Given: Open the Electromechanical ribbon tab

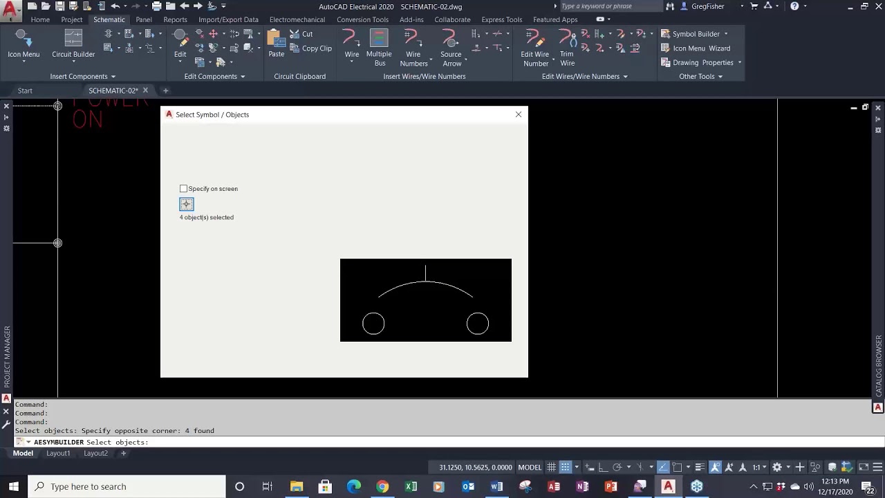Looking at the screenshot, I should [x=297, y=19].
